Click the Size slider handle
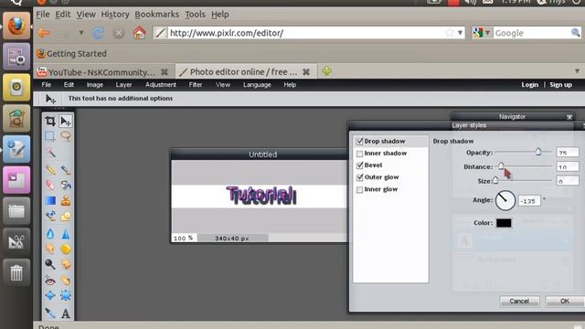This screenshot has height=329, width=585. coord(495,180)
